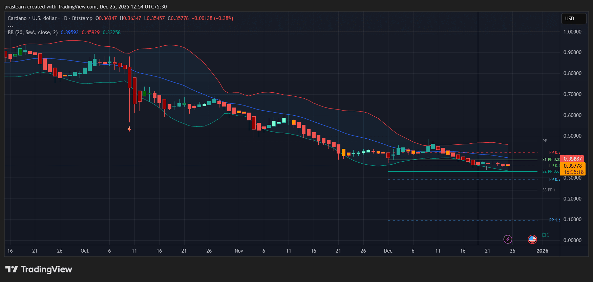
Task: Select the S3 PP 1 pivot line label
Action: [549, 190]
